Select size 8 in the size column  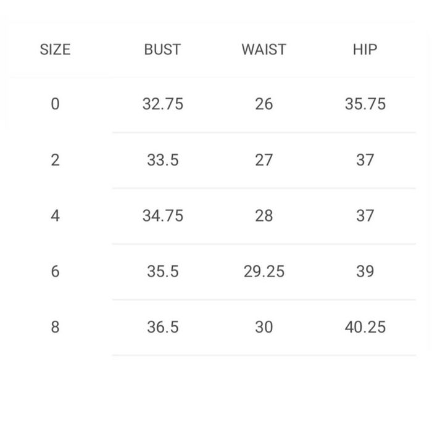click(55, 327)
